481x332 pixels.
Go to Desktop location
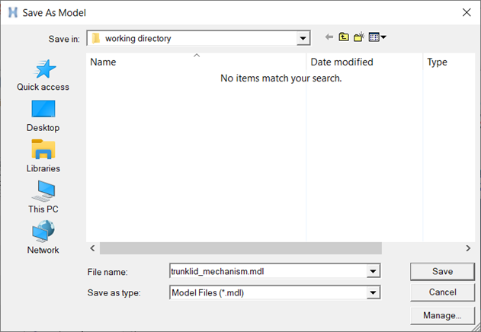(x=43, y=116)
